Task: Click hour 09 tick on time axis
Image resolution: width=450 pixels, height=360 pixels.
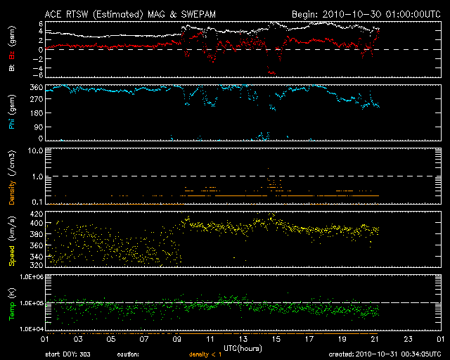Action: (177, 339)
